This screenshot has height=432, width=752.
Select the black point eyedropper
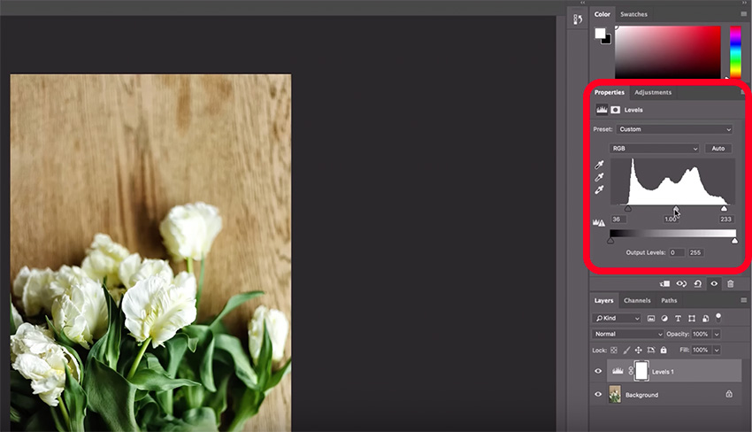pyautogui.click(x=599, y=165)
